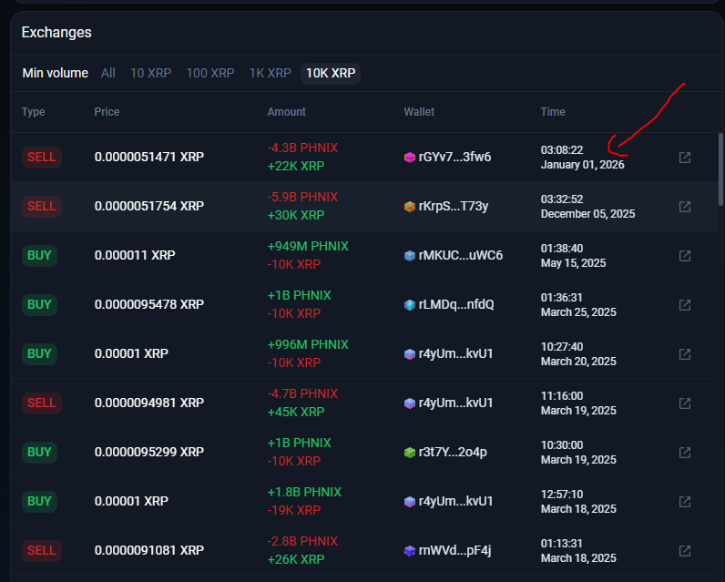Click price 0.0000095478 XRP

tap(148, 304)
